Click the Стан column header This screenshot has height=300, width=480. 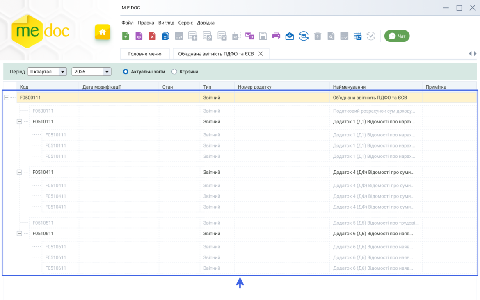[x=179, y=87]
